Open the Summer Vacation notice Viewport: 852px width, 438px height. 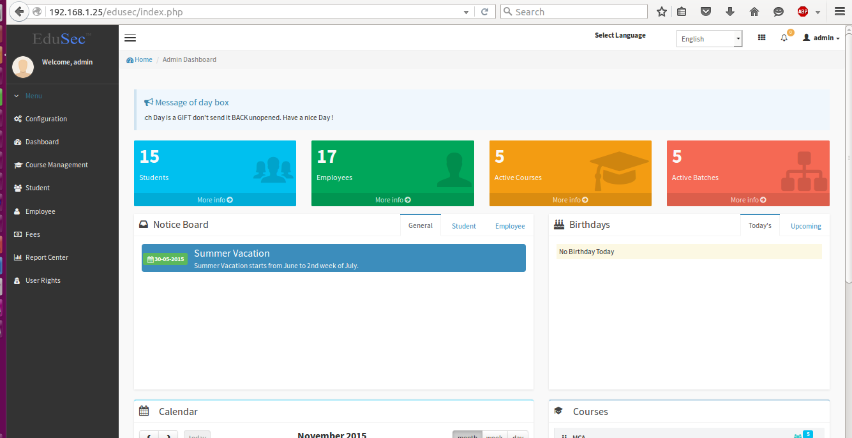point(232,253)
